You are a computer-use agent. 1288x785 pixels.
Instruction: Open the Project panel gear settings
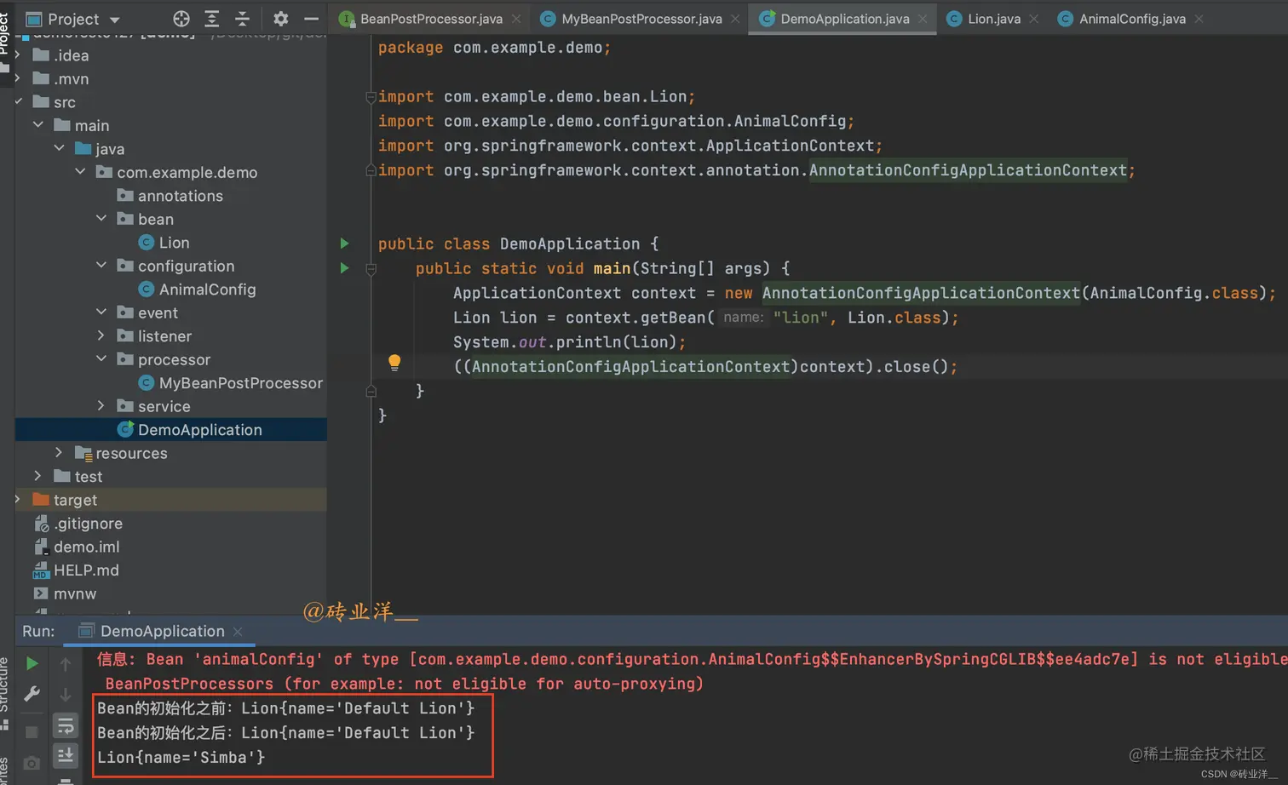280,19
